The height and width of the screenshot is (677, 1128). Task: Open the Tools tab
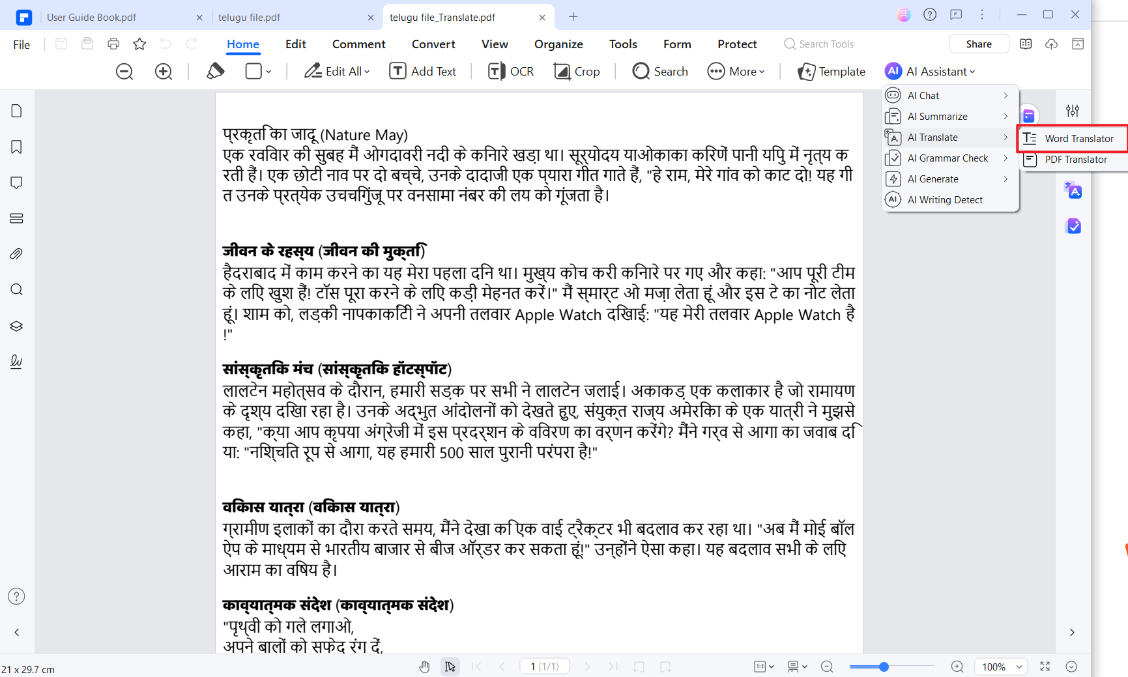point(623,44)
